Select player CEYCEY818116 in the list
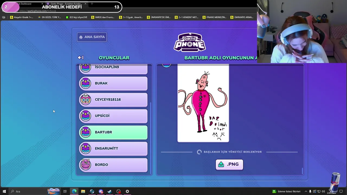The width and height of the screenshot is (347, 195). point(113,100)
